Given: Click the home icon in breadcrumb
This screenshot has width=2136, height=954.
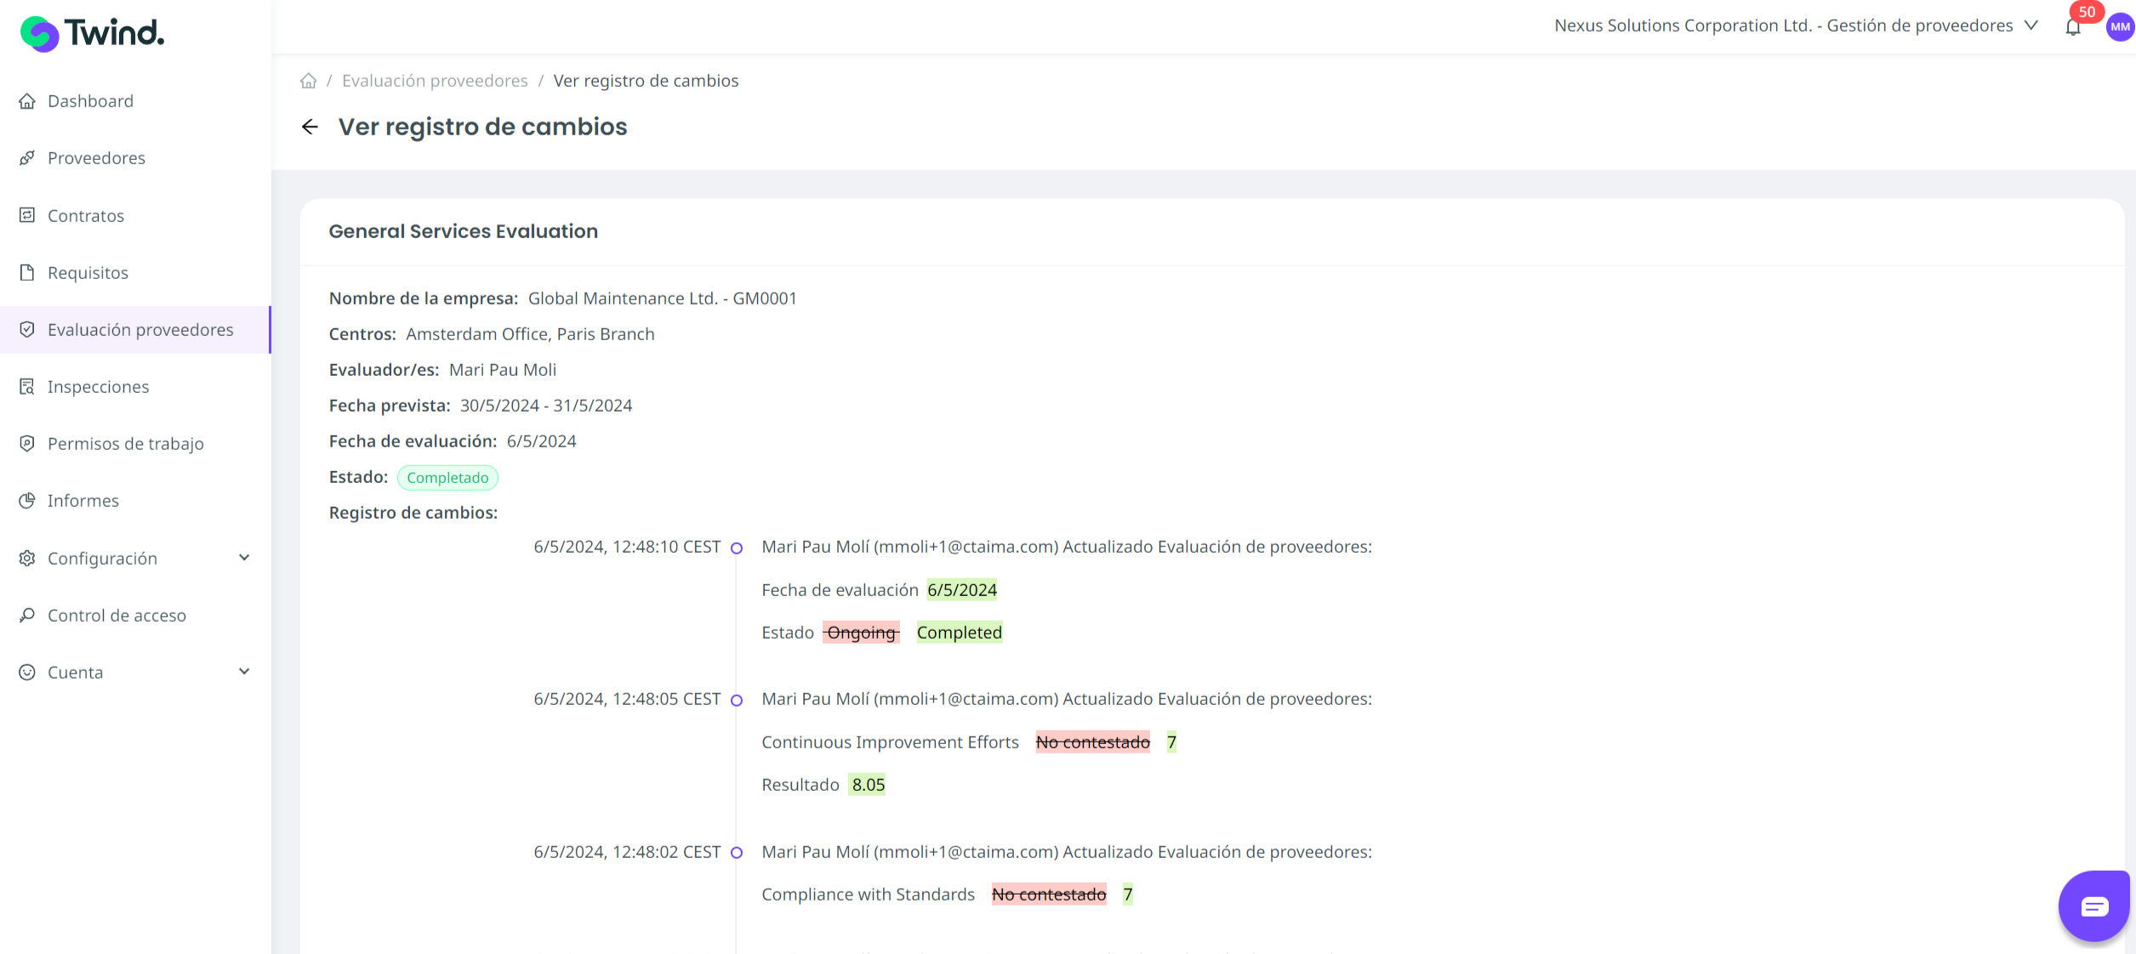Looking at the screenshot, I should [308, 81].
